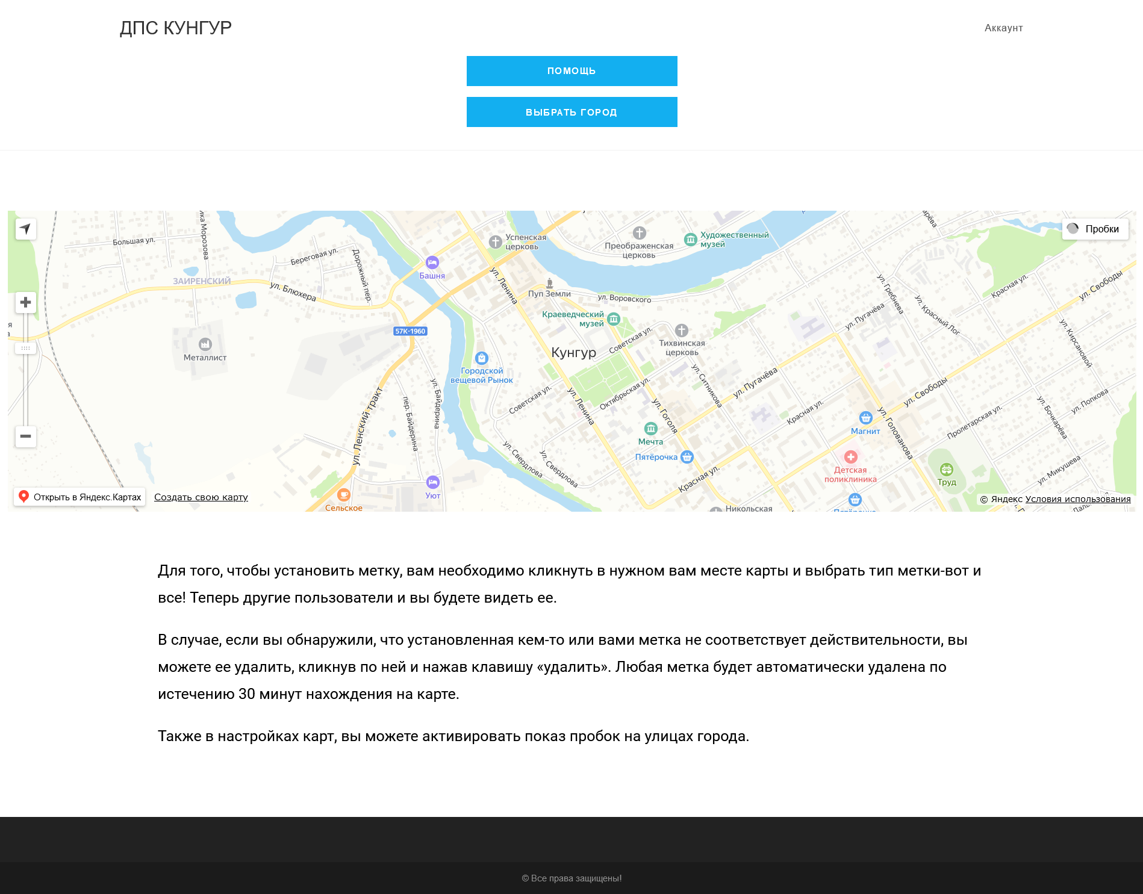The width and height of the screenshot is (1143, 894).
Task: Click the Все права защищены footer text
Action: click(x=572, y=878)
